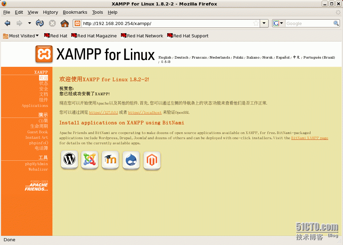Visit the BitNami XAMPP page link
This screenshot has height=245, width=343.
coord(309,138)
